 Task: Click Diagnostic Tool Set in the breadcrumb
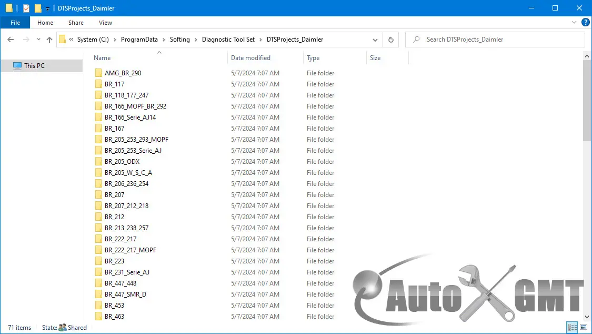pyautogui.click(x=228, y=40)
